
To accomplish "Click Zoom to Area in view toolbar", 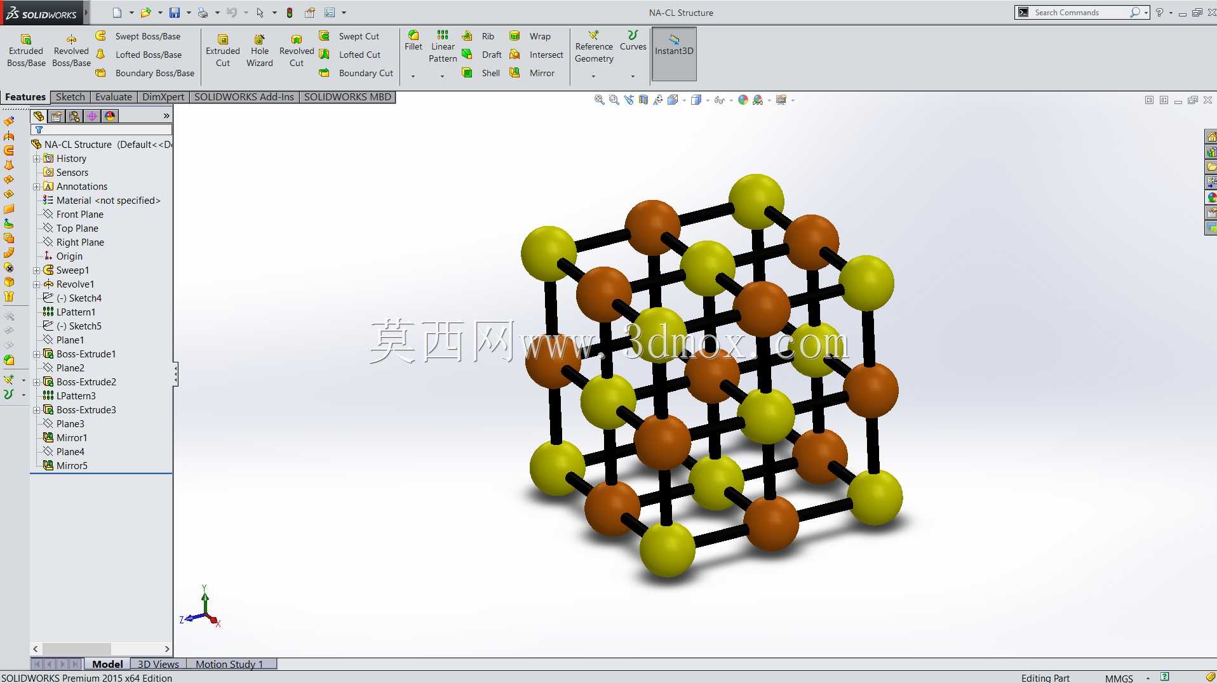I will [614, 100].
